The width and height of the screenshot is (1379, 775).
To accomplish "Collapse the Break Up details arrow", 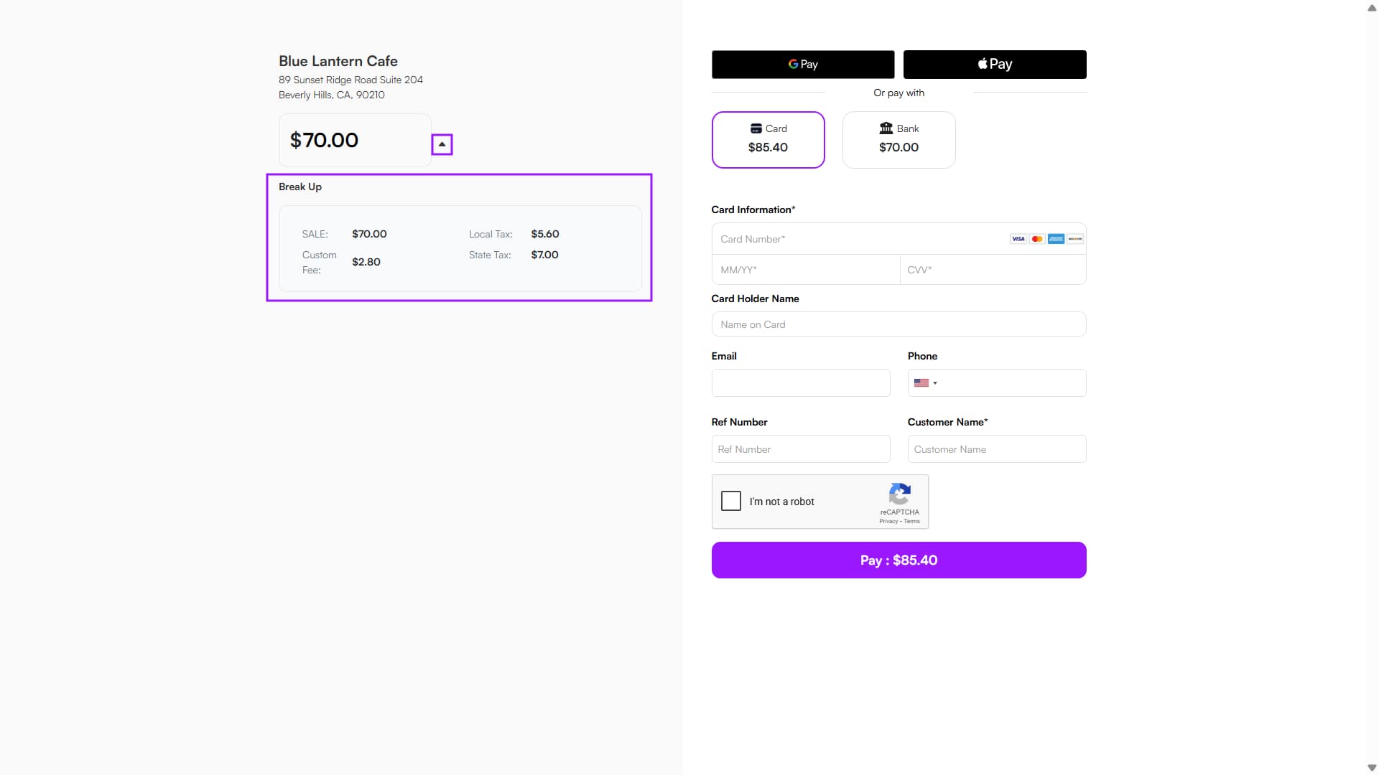I will tap(442, 144).
